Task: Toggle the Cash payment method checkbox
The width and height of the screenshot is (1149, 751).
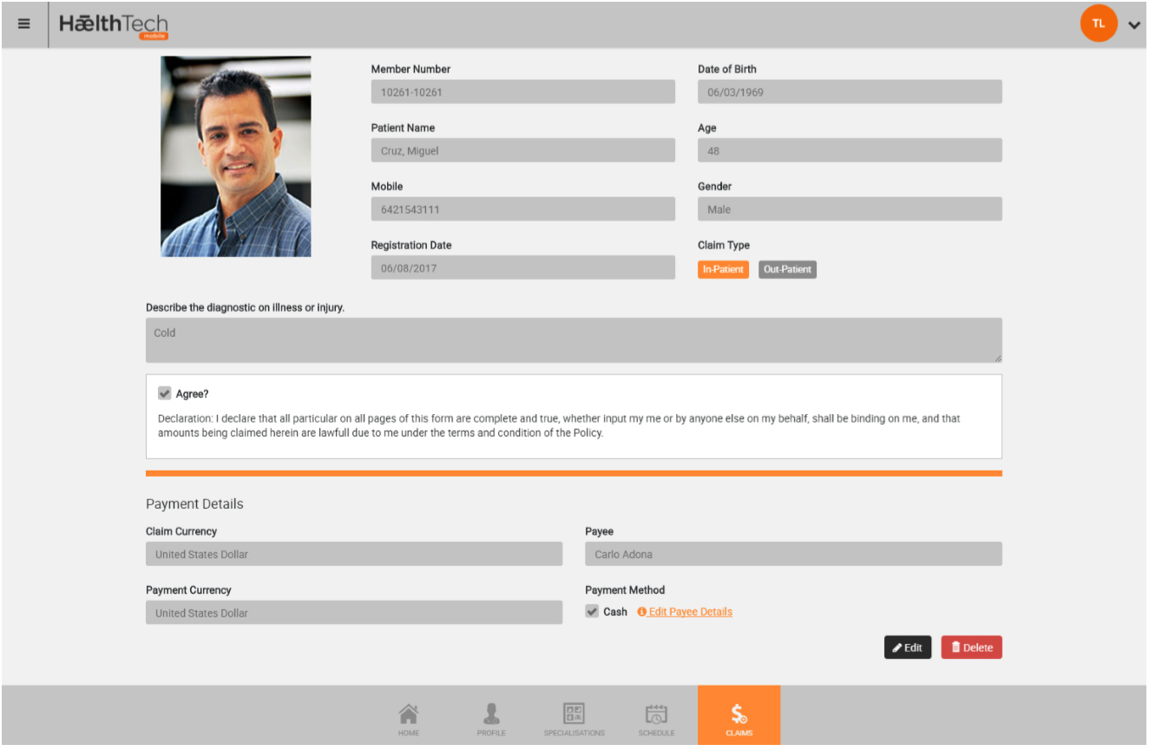Action: click(x=592, y=611)
